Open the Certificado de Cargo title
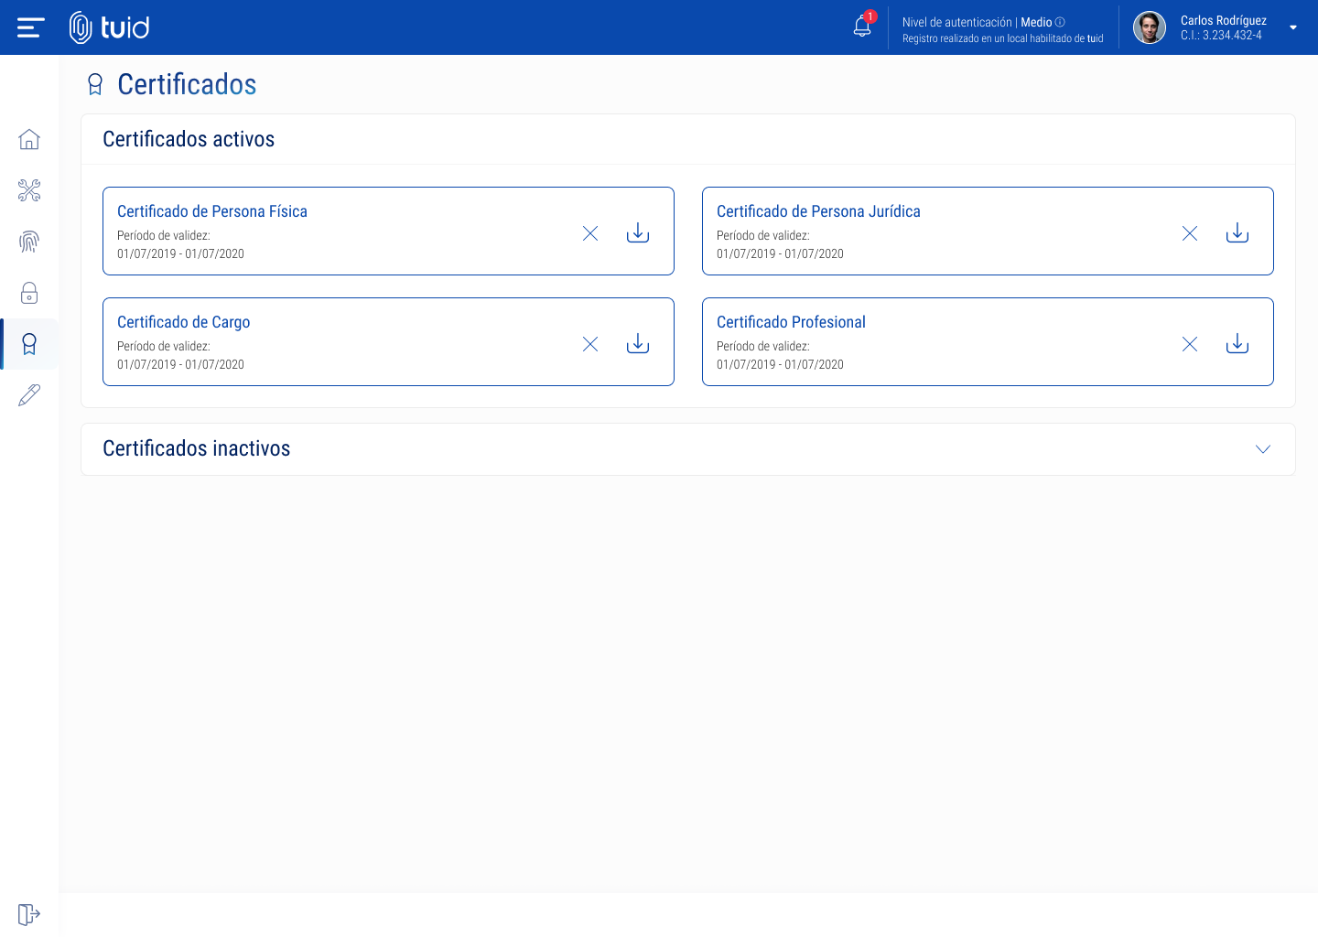Image resolution: width=1318 pixels, height=937 pixels. [x=184, y=322]
